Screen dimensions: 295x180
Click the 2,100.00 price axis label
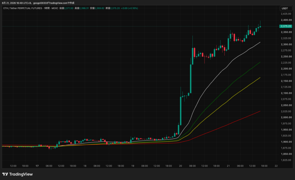tap(286, 93)
